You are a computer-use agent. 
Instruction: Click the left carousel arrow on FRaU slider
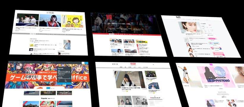pos(18,21)
